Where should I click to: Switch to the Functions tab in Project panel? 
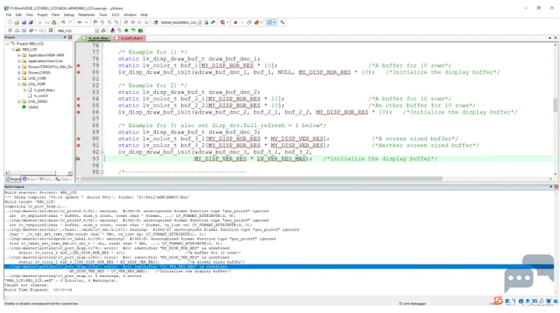pos(46,179)
